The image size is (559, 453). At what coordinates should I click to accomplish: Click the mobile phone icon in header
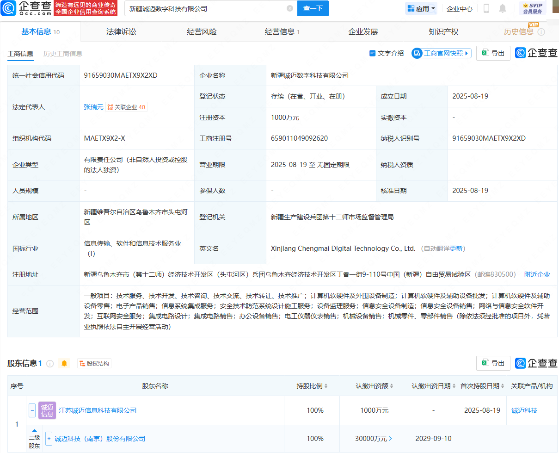486,8
